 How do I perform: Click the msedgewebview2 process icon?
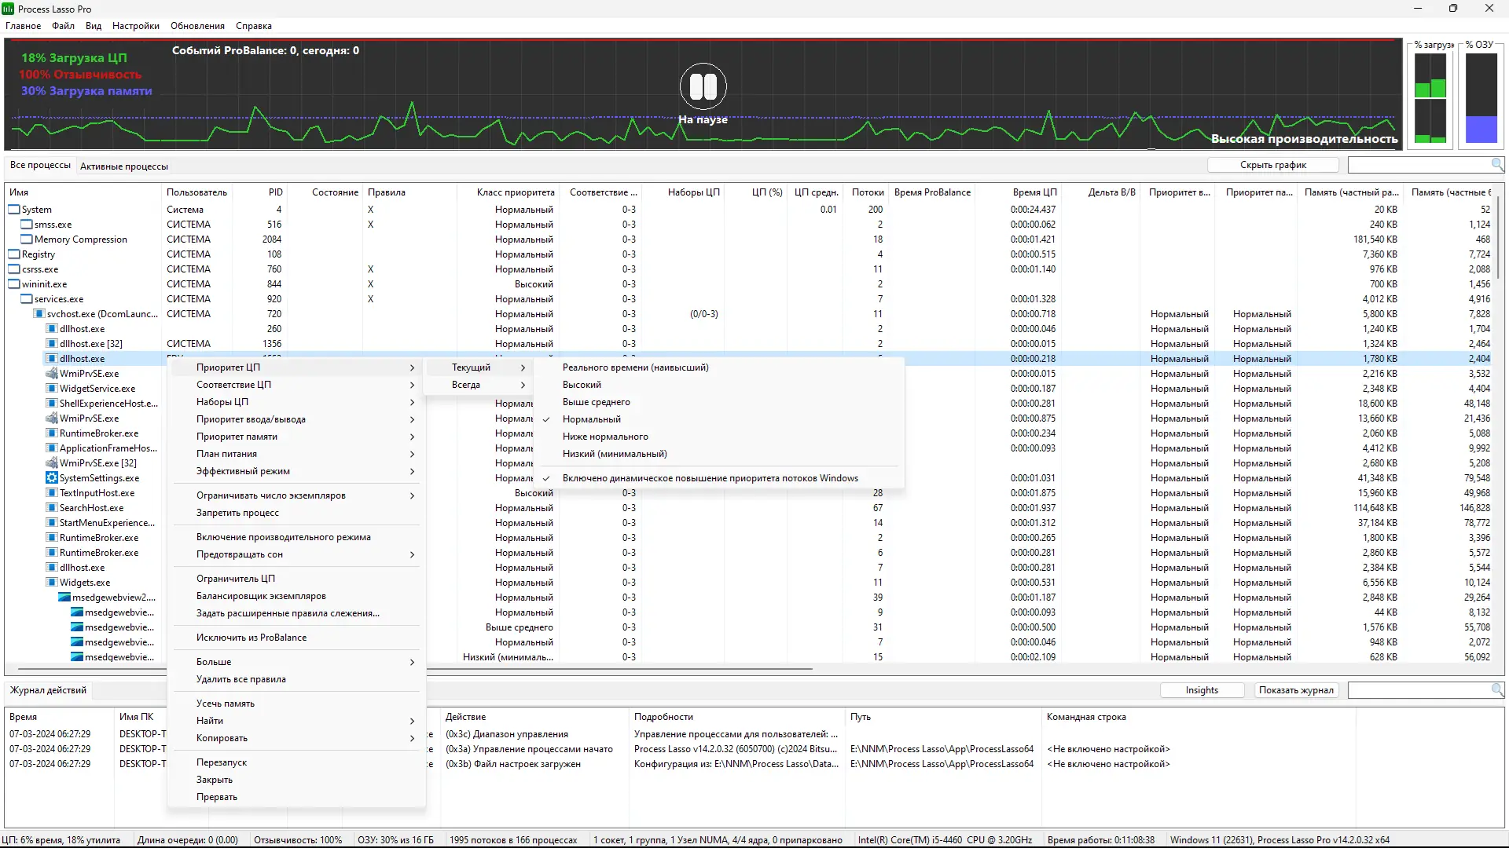click(64, 598)
